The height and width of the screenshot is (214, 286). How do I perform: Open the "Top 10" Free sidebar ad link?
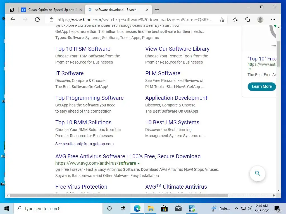pyautogui.click(x=262, y=59)
